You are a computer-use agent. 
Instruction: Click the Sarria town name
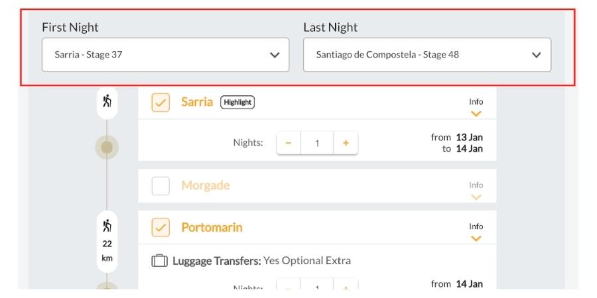(x=197, y=102)
